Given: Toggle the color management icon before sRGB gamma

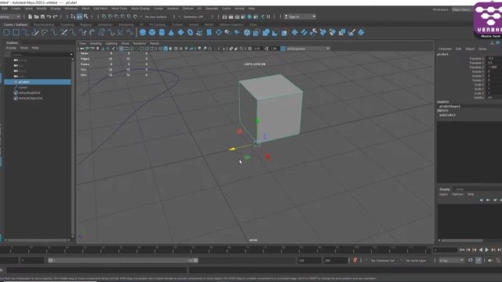Looking at the screenshot, I should [x=282, y=49].
